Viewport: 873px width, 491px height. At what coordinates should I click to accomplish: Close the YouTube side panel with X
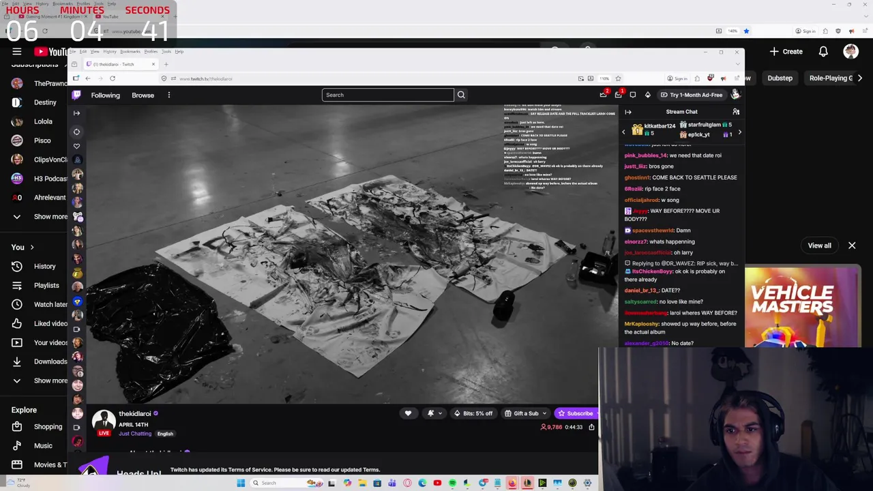[x=852, y=245]
